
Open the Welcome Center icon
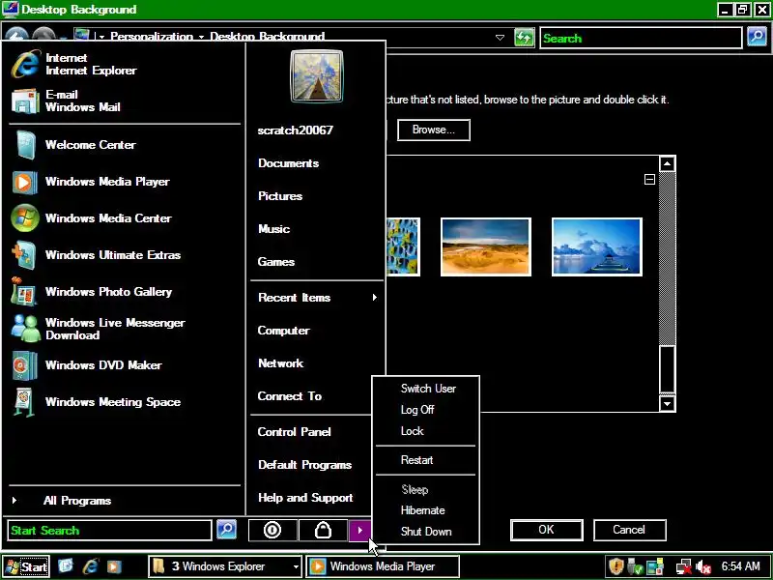click(25, 145)
